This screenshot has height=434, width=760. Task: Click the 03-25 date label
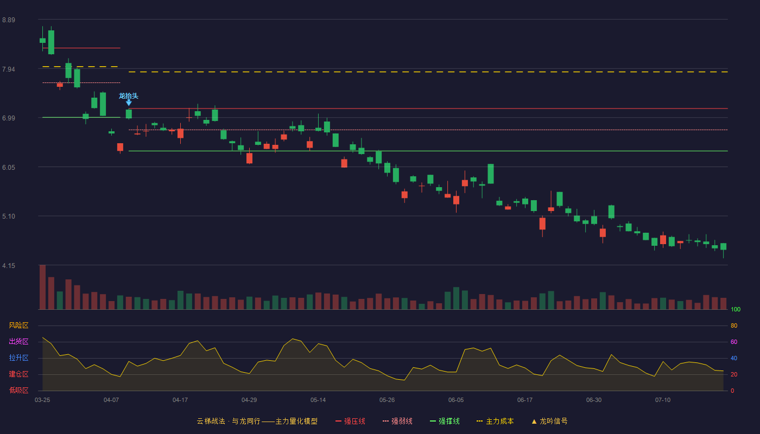point(42,400)
